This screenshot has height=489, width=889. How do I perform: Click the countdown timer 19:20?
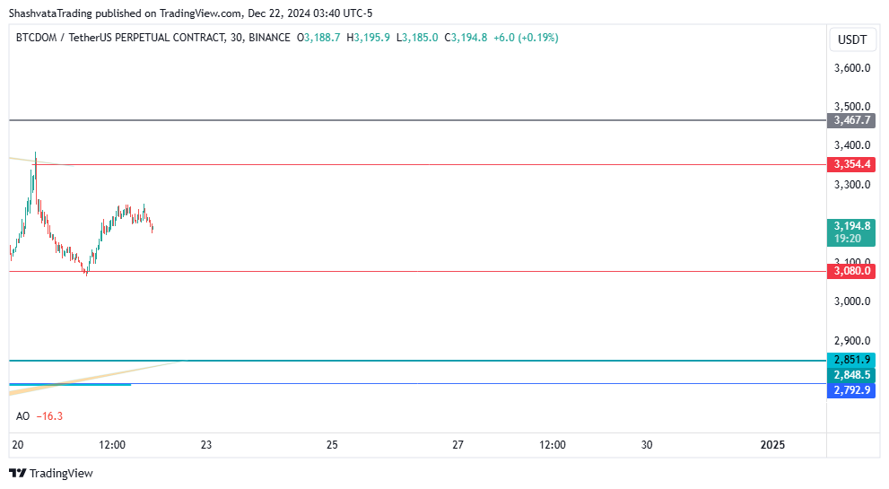point(847,239)
